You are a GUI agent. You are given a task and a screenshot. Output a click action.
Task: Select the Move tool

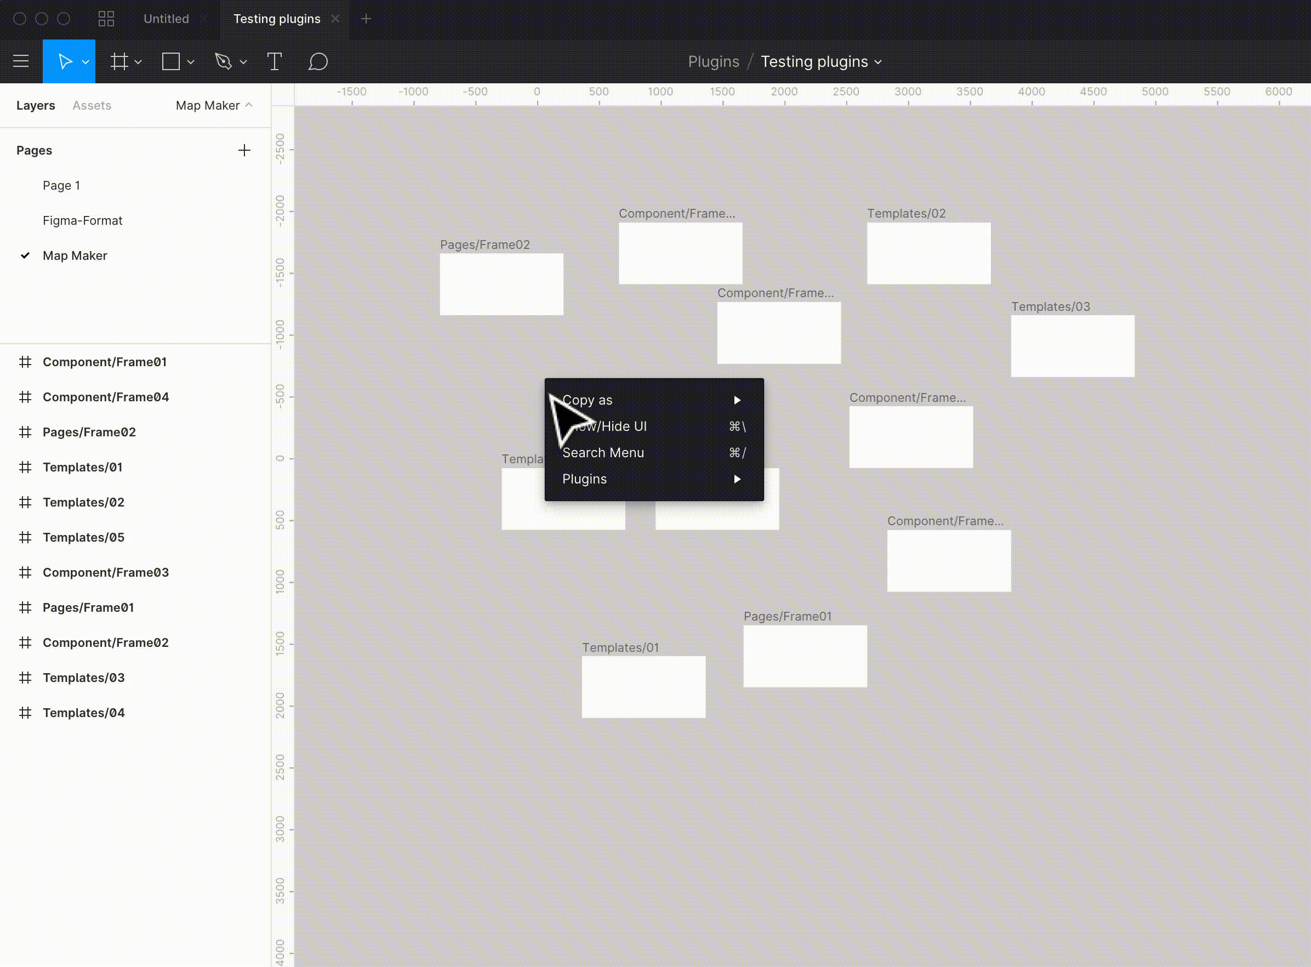point(64,61)
